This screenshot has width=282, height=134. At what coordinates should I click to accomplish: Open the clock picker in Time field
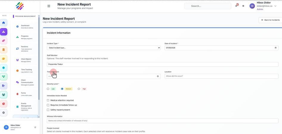[158, 76]
